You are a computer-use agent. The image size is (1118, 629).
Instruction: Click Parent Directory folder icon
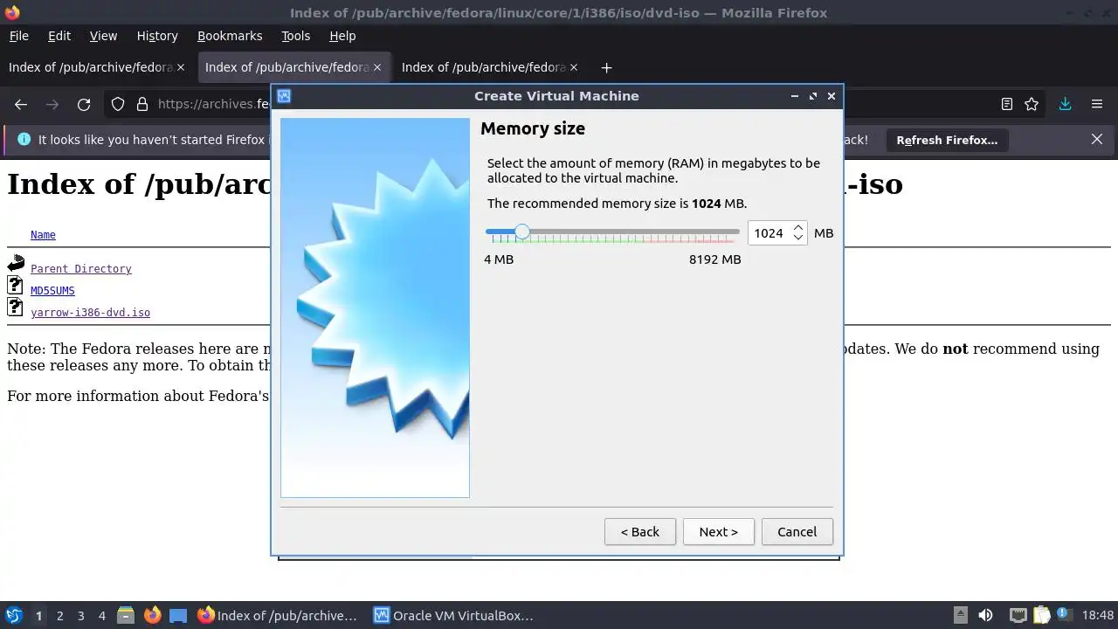point(16,263)
